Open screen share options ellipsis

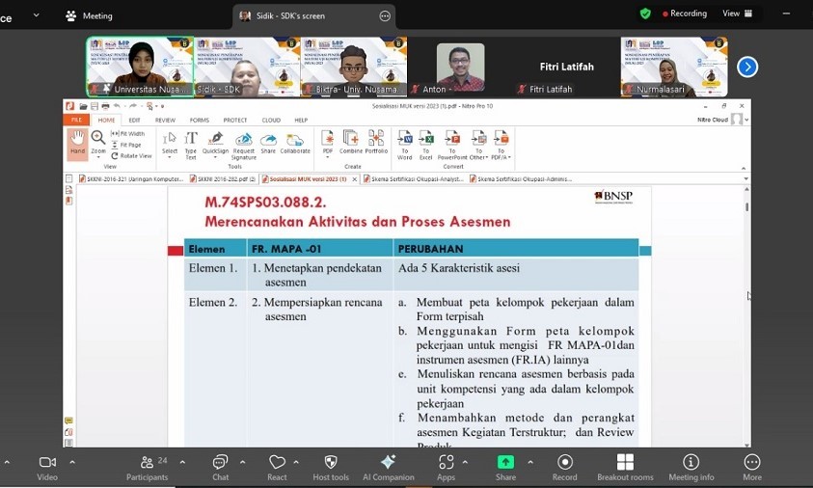point(385,16)
